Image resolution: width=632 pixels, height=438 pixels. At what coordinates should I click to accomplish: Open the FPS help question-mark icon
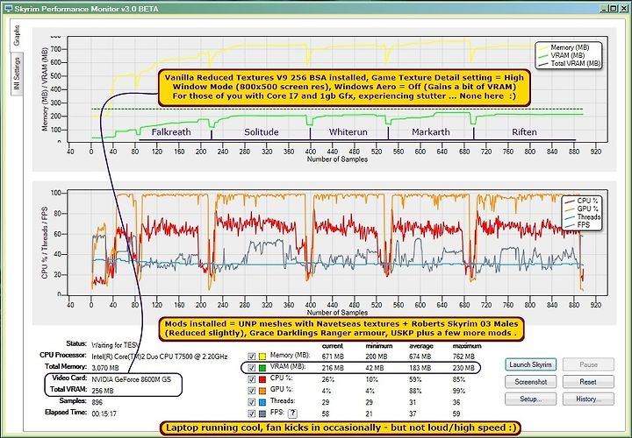[292, 413]
